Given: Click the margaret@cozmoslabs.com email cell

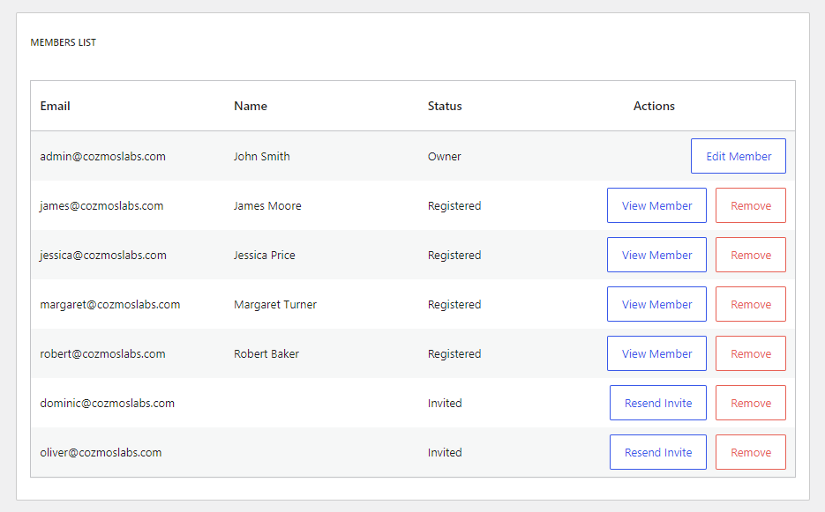Looking at the screenshot, I should [x=110, y=305].
